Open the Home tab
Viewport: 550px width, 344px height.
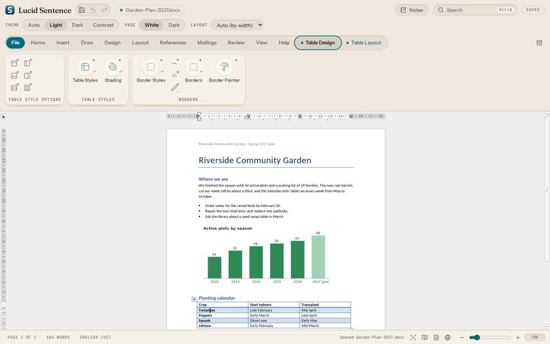point(38,43)
